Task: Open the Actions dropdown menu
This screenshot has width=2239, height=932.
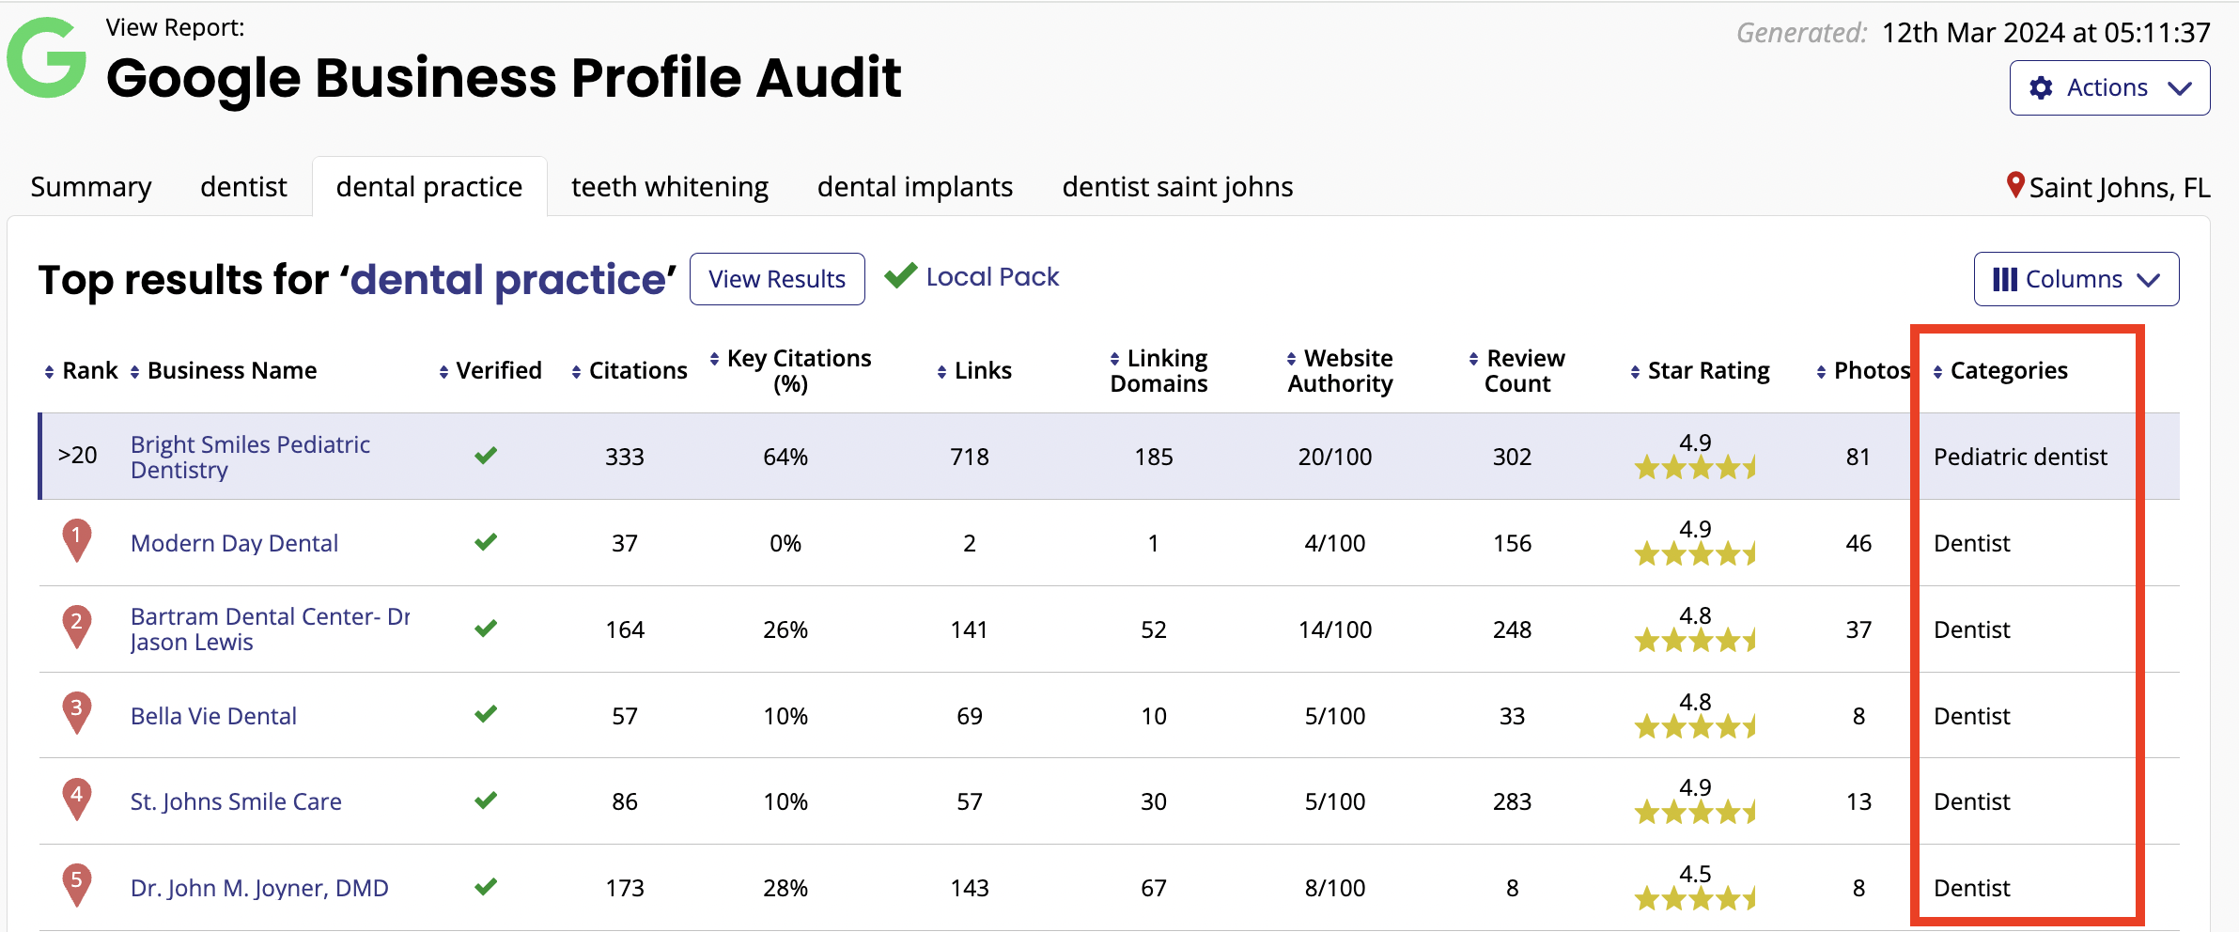Action: [2109, 87]
